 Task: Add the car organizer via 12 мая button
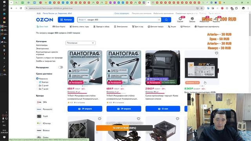tap(163, 109)
